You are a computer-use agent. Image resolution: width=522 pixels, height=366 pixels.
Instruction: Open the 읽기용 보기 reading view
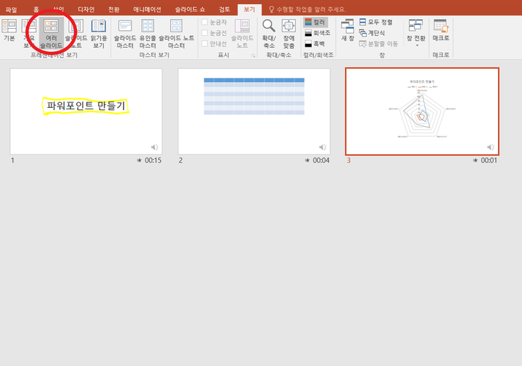99,33
